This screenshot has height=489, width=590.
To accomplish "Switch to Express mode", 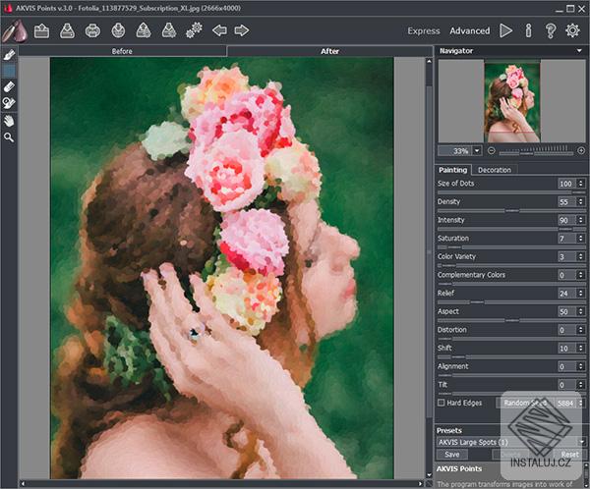I will tap(424, 31).
